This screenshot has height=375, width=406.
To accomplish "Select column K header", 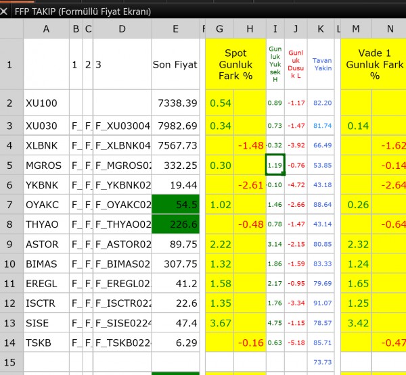I will click(321, 28).
